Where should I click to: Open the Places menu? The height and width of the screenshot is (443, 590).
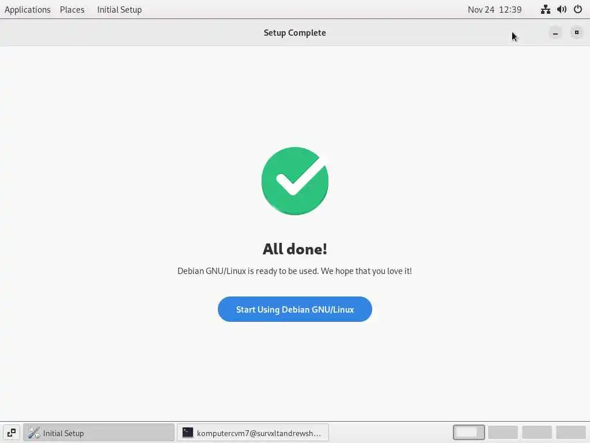(72, 9)
